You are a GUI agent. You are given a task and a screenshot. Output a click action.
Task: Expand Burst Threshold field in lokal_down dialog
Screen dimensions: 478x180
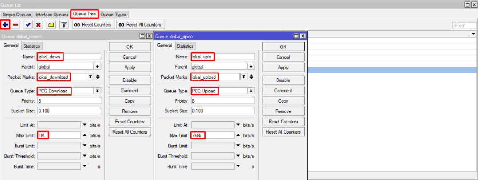[85, 156]
